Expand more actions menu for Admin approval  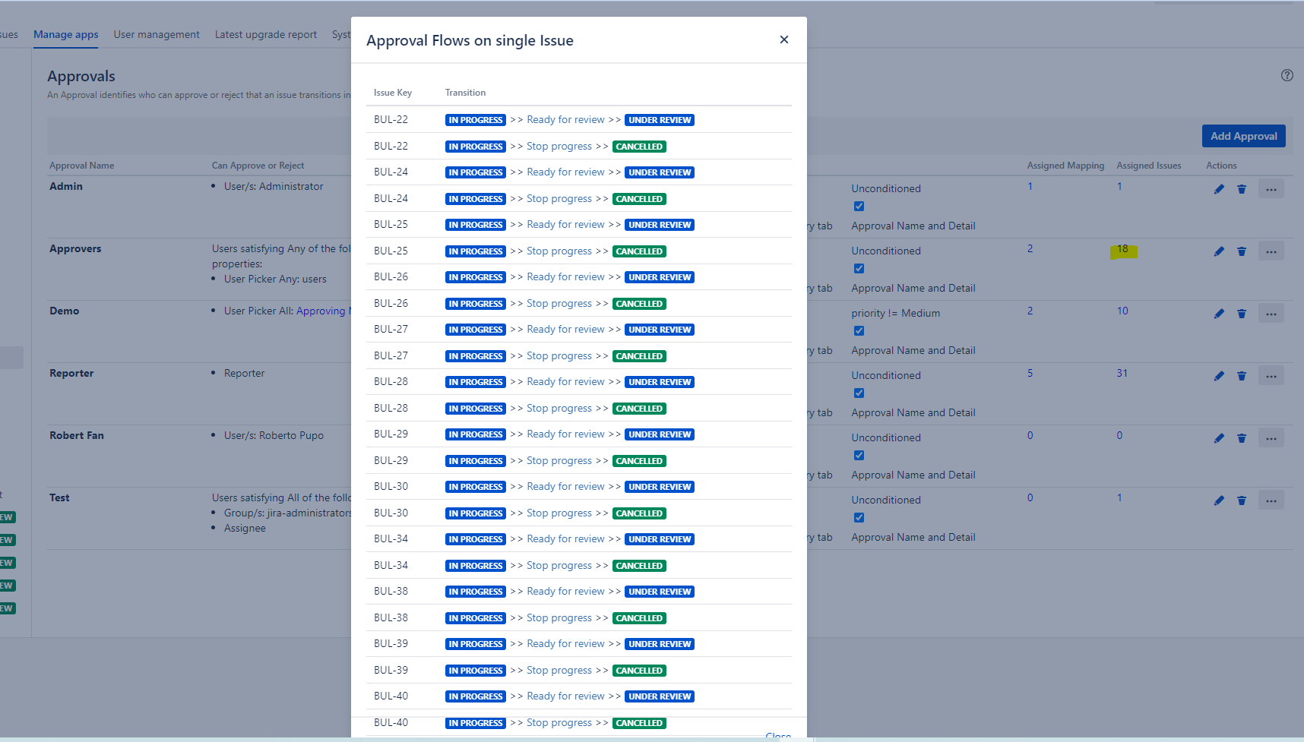(x=1271, y=189)
